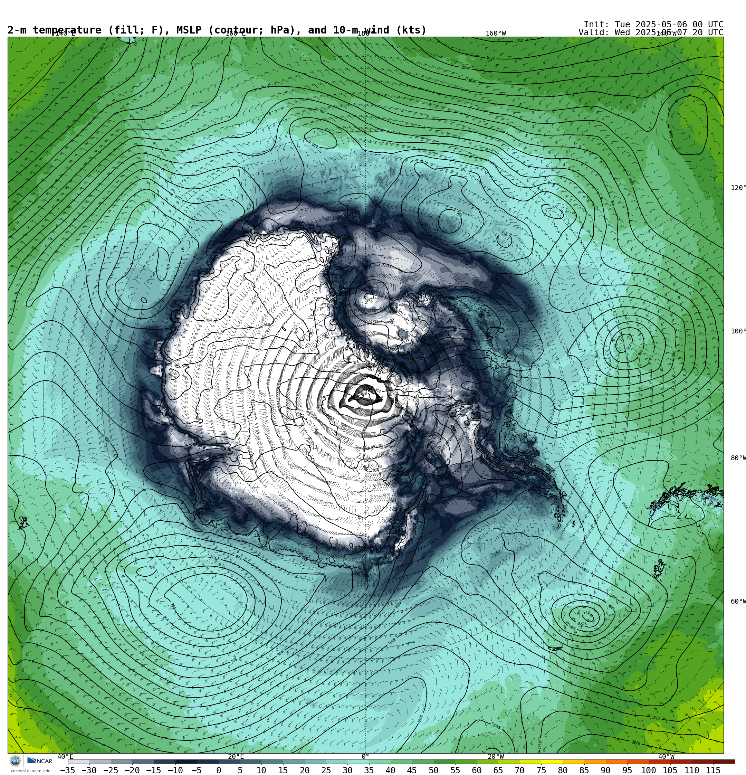Click the '-35' colorbar label
The image size is (746, 775).
(x=68, y=770)
